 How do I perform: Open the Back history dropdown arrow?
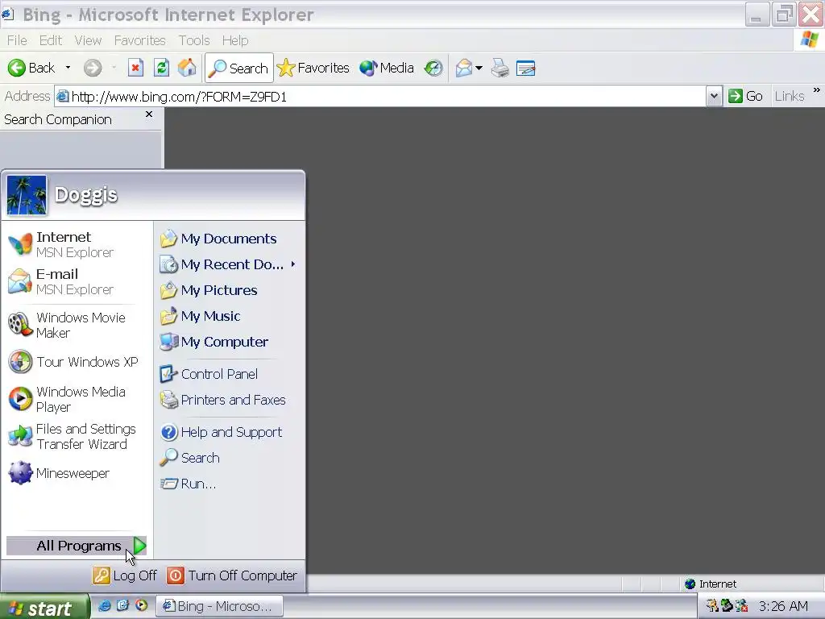[68, 68]
